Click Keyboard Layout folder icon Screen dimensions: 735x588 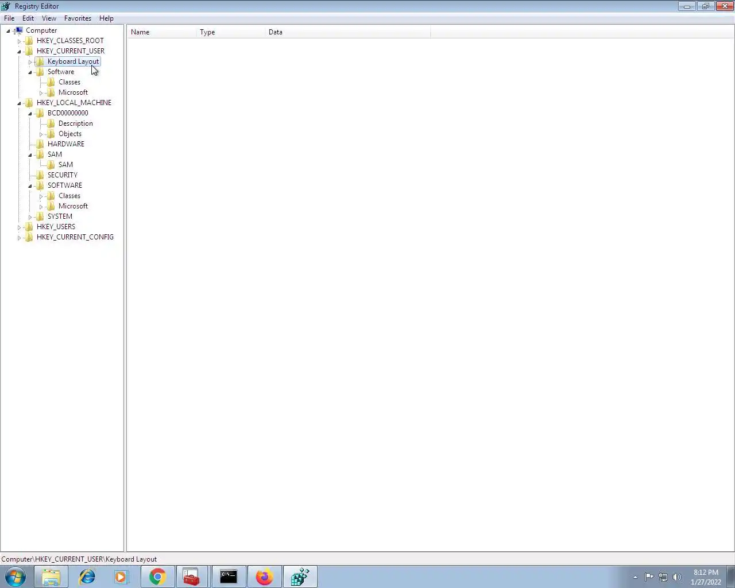(x=40, y=61)
